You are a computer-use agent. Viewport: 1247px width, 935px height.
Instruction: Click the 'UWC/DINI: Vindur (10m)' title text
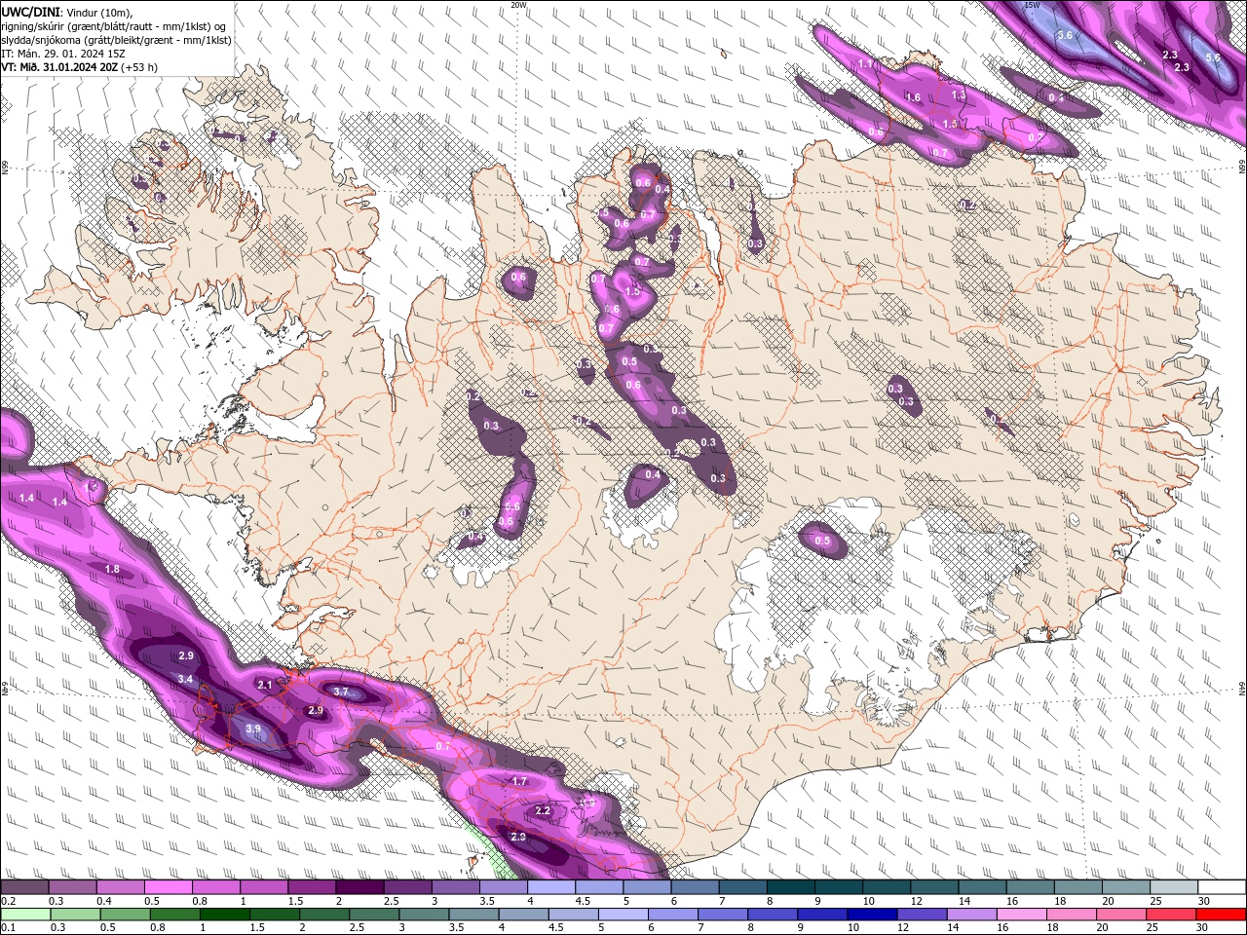click(66, 12)
